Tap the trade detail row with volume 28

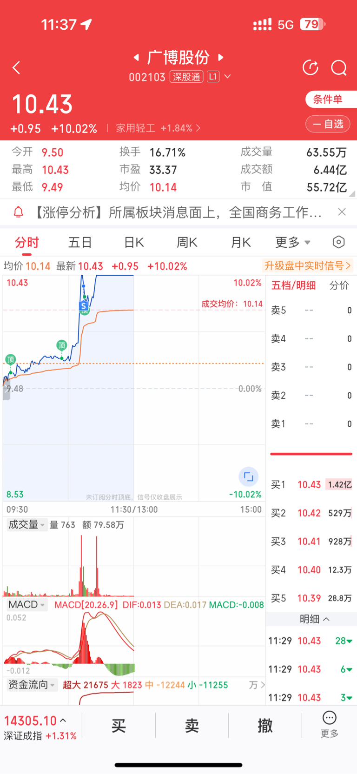(x=311, y=641)
